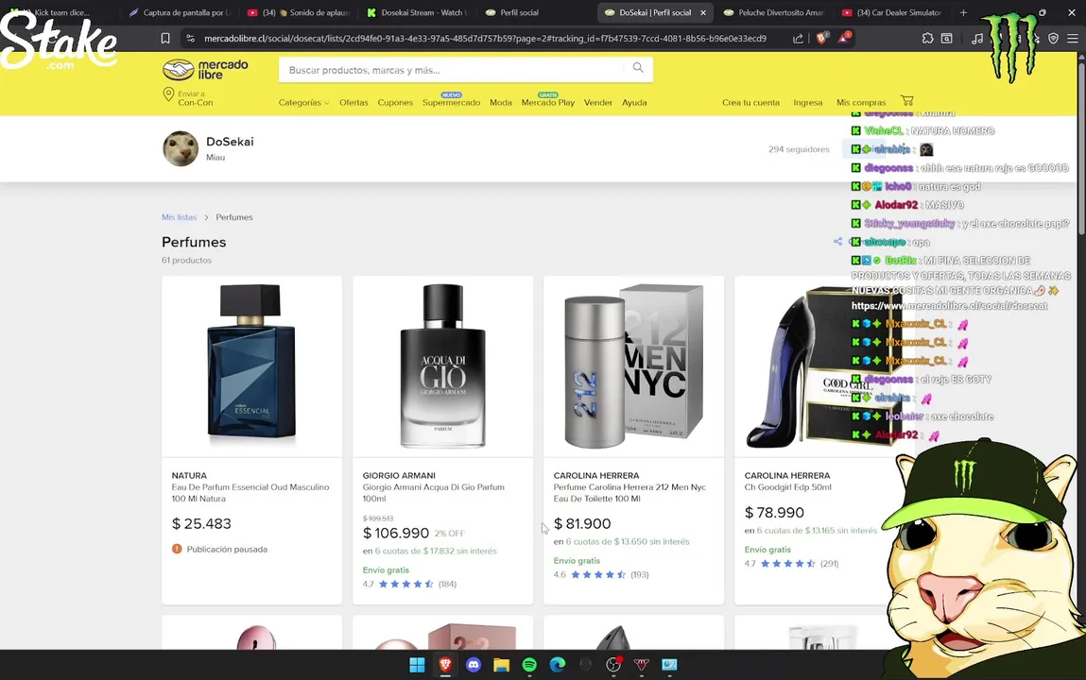Click the Giorgio Armani Acqua Di Gio Parfum title

434,493
